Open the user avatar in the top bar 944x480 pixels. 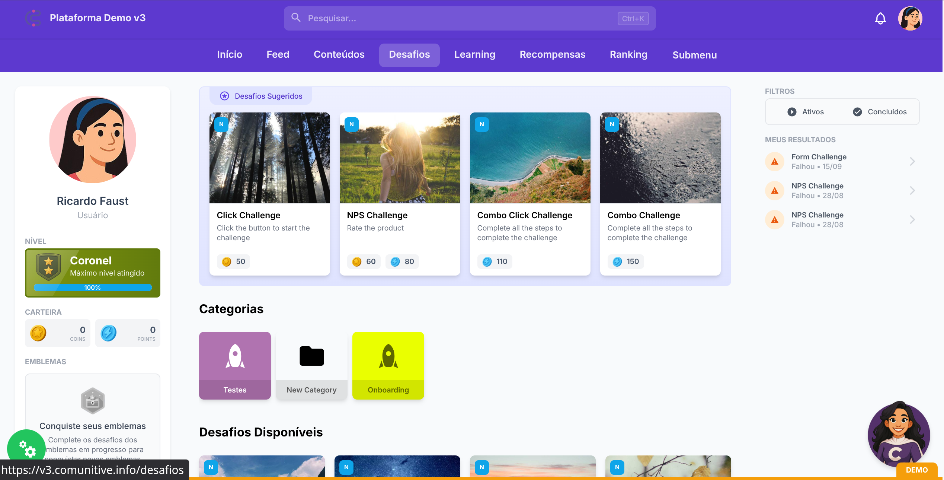pyautogui.click(x=910, y=18)
